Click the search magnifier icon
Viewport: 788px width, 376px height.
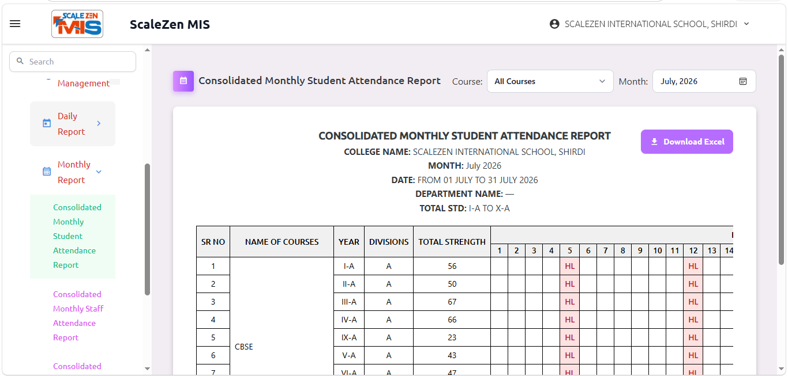click(20, 61)
